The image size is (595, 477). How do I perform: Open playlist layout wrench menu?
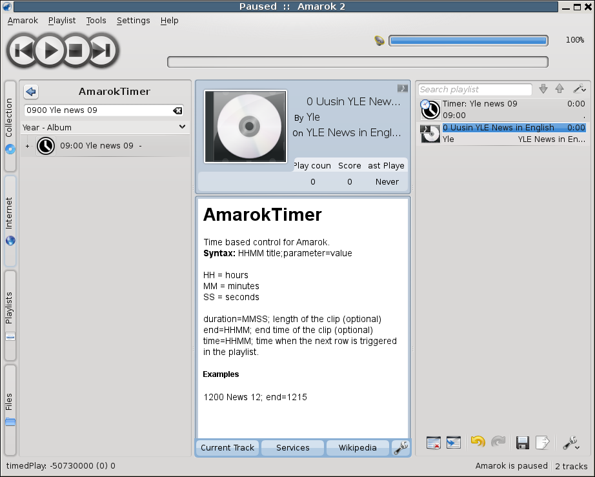tap(570, 443)
